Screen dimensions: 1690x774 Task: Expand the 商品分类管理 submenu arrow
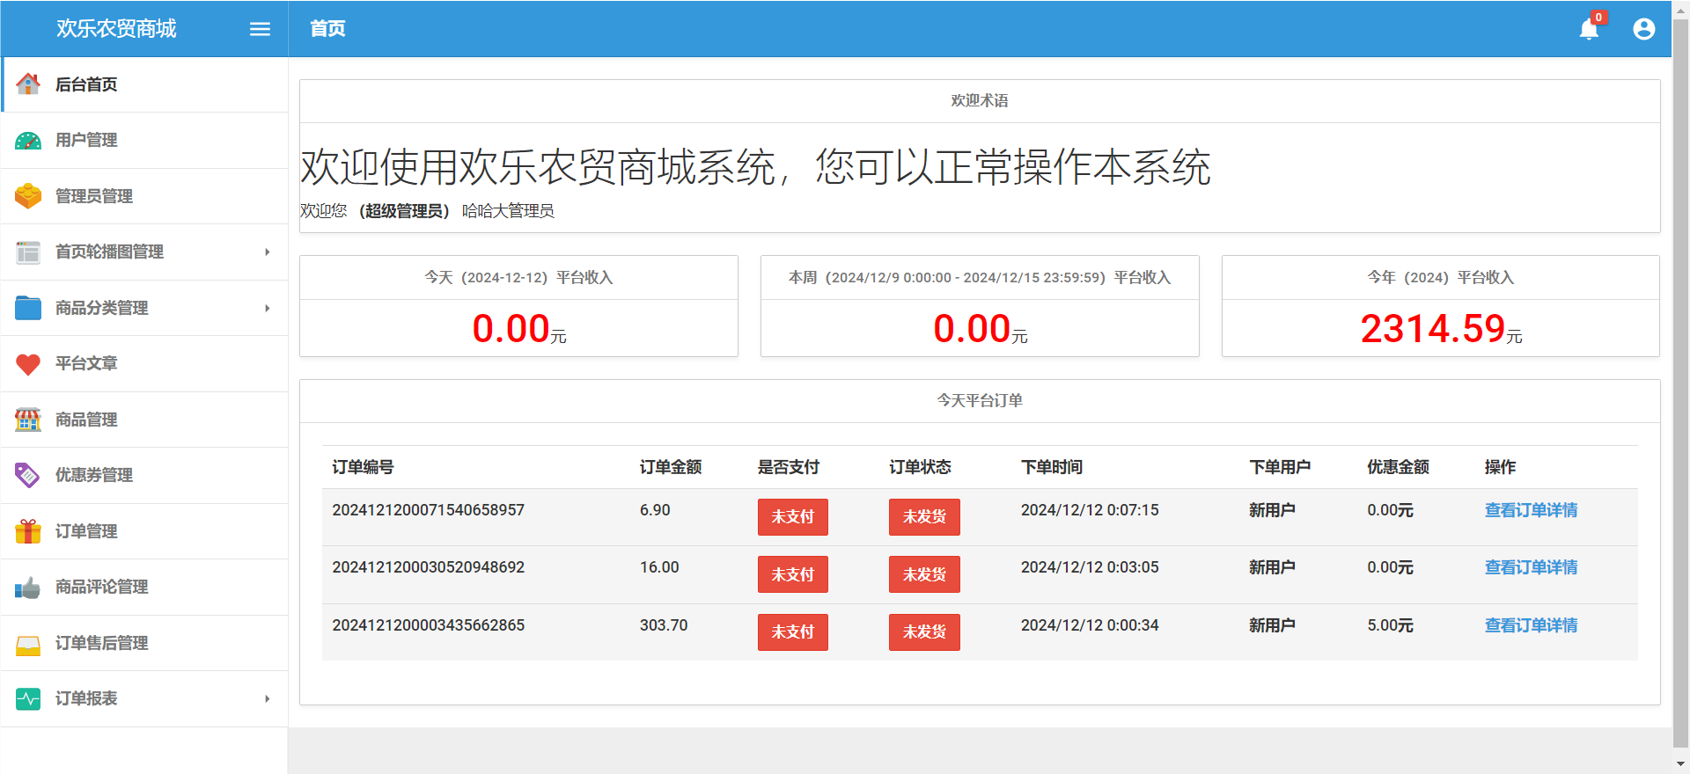click(267, 308)
